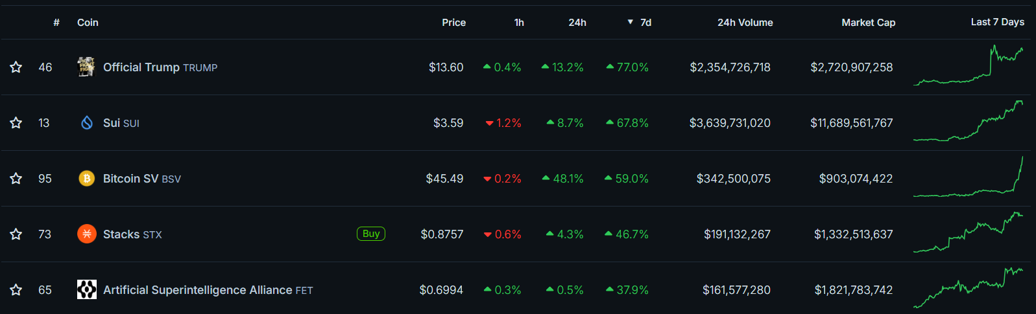The image size is (1036, 314).
Task: Open the Bitcoin SV coin page link
Action: point(130,179)
